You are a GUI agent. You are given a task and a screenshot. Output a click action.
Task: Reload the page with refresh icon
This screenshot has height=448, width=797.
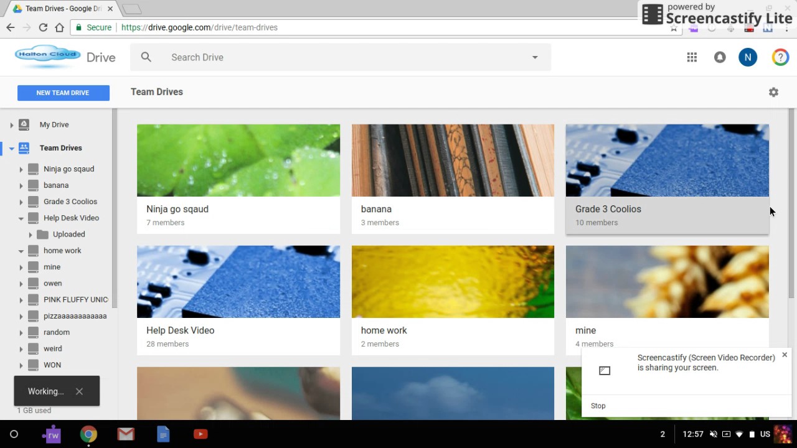pos(43,27)
